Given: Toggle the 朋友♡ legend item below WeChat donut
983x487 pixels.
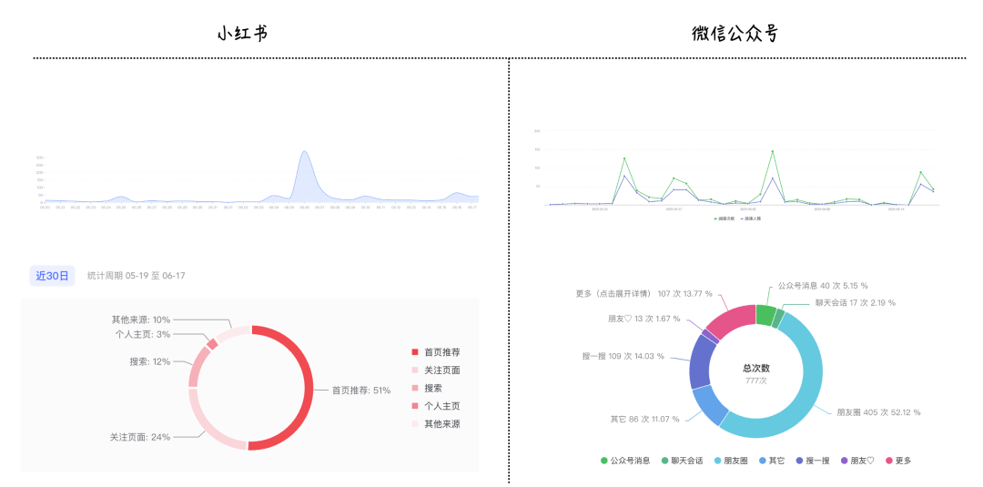Looking at the screenshot, I should click(857, 461).
